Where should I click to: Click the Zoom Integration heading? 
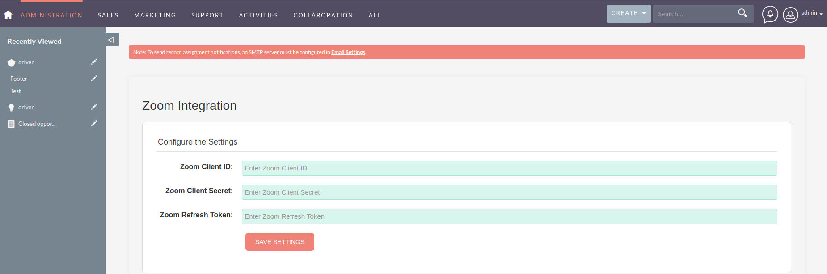click(x=190, y=106)
